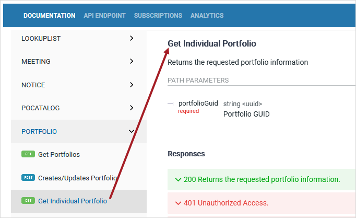The height and width of the screenshot is (218, 356).
Task: Select Get Individual Portfolio in sidebar
Action: pos(73,201)
